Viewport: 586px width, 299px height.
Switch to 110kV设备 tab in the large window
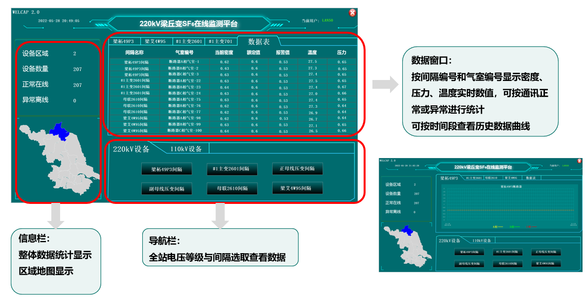tap(186, 149)
